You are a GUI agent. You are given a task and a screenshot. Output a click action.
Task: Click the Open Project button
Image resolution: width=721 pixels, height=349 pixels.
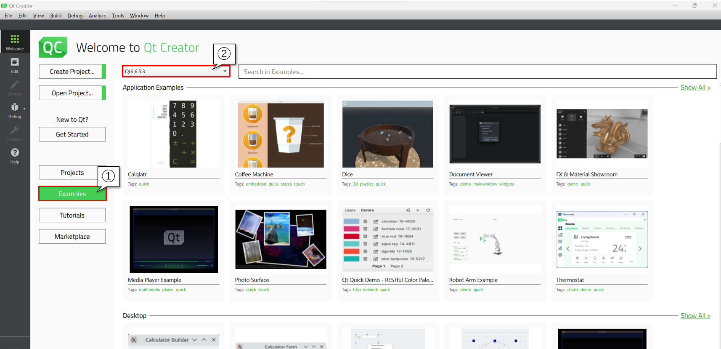(x=72, y=93)
